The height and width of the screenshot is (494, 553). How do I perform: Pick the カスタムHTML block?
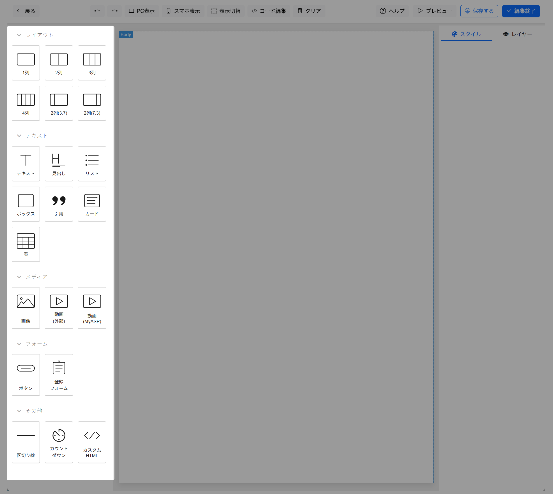point(92,442)
